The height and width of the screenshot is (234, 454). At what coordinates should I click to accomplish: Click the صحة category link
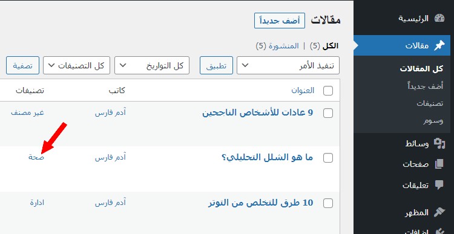pyautogui.click(x=36, y=158)
